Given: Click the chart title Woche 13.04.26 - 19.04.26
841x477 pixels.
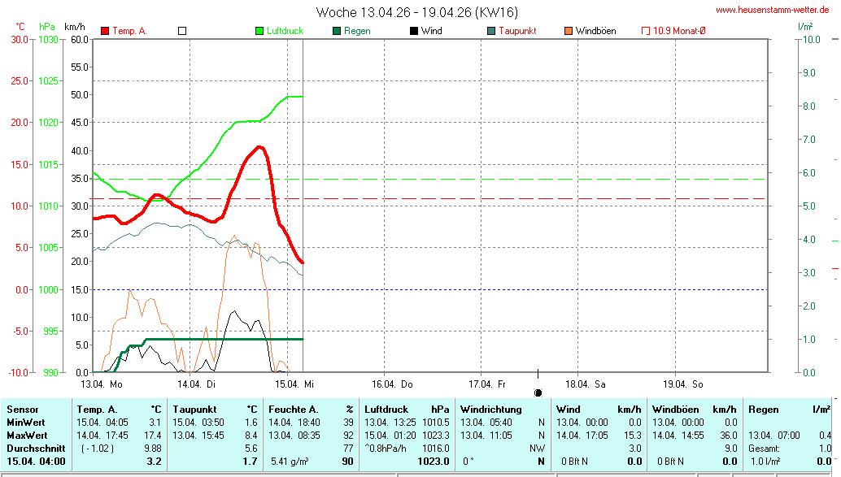Looking at the screenshot, I should click(x=416, y=12).
